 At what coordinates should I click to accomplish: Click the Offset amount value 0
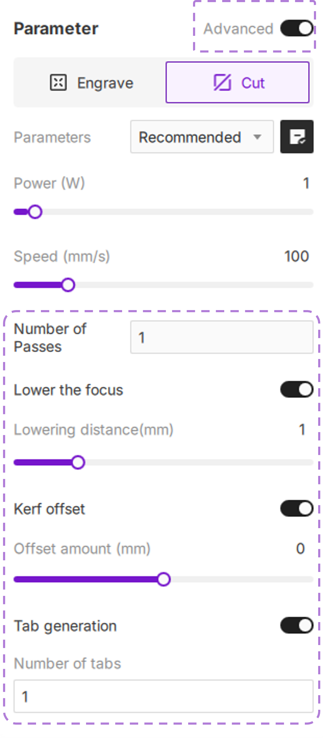[x=300, y=548]
